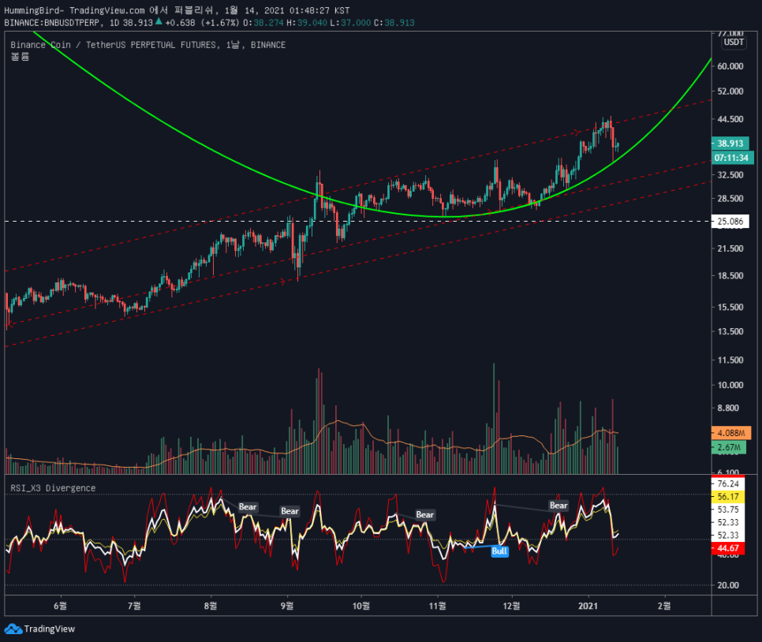Click the 44.500 price axis label
This screenshot has height=642, width=762.
tap(730, 119)
